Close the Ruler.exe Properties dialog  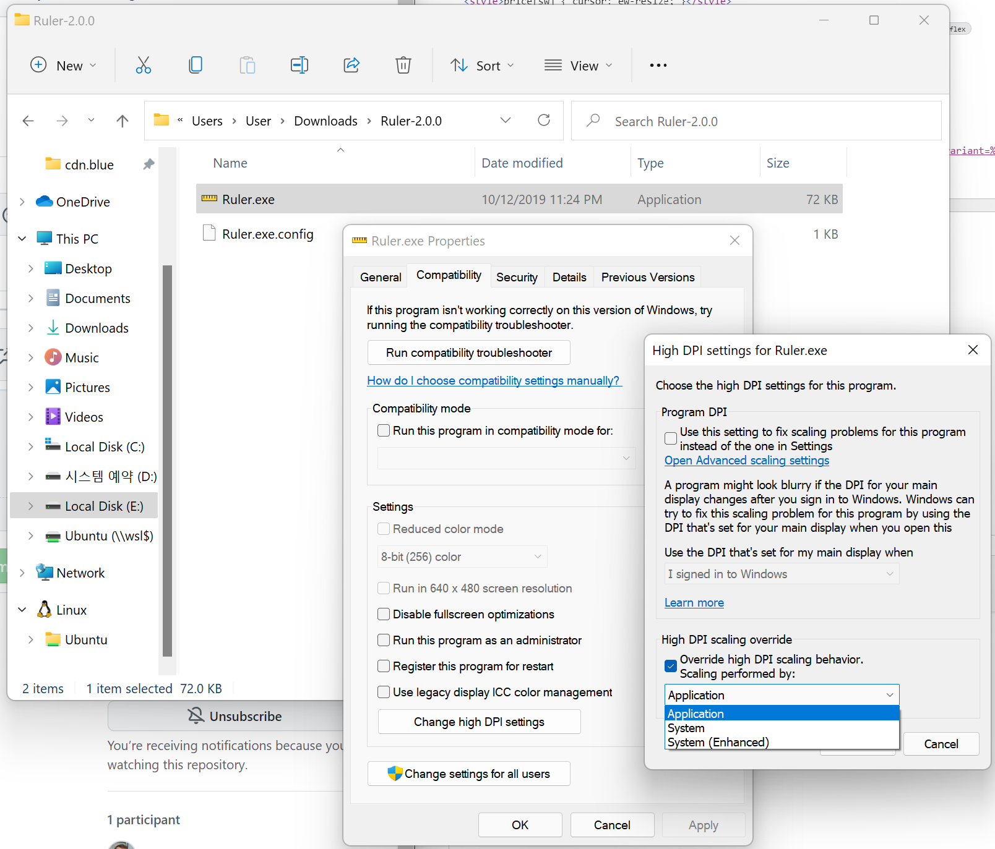(x=734, y=241)
